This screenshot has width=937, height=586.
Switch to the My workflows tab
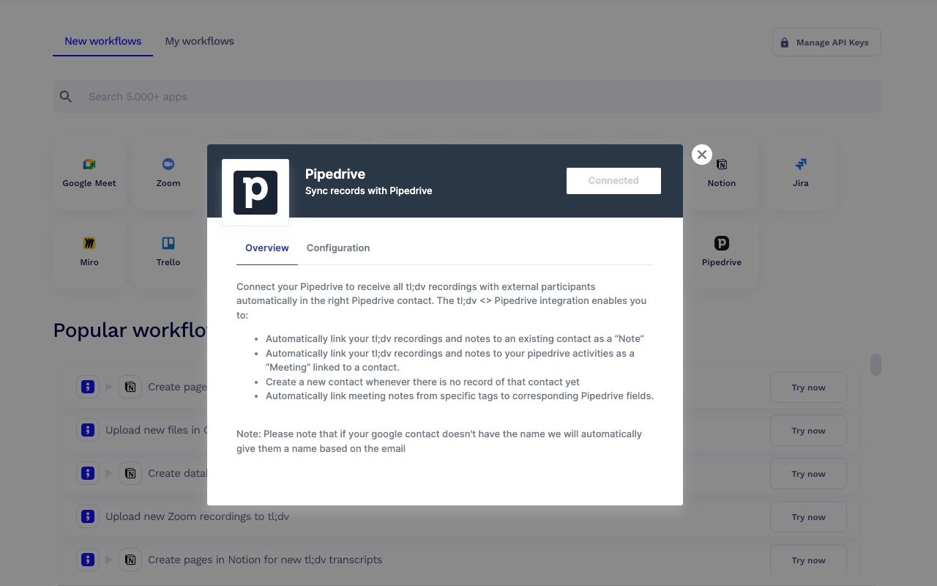point(199,41)
